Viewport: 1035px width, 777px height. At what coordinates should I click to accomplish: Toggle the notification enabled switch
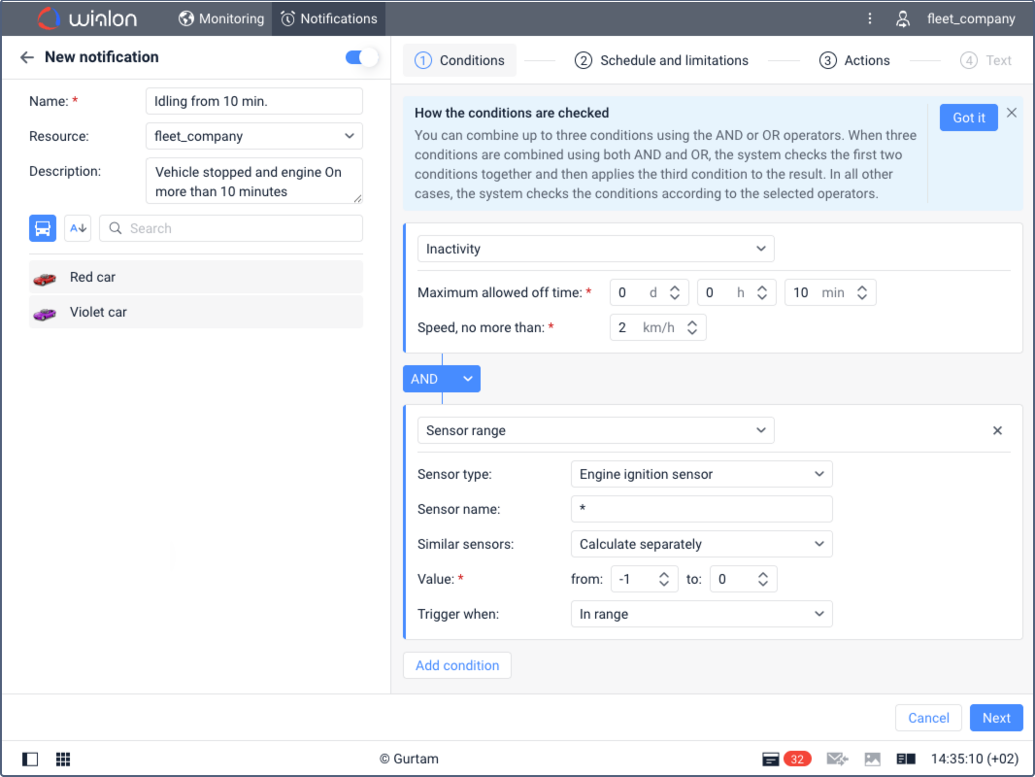click(x=361, y=57)
